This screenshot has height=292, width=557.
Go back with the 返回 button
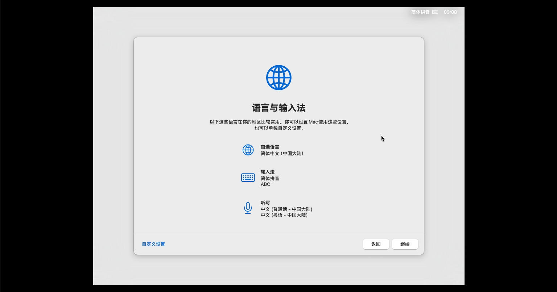tap(376, 244)
